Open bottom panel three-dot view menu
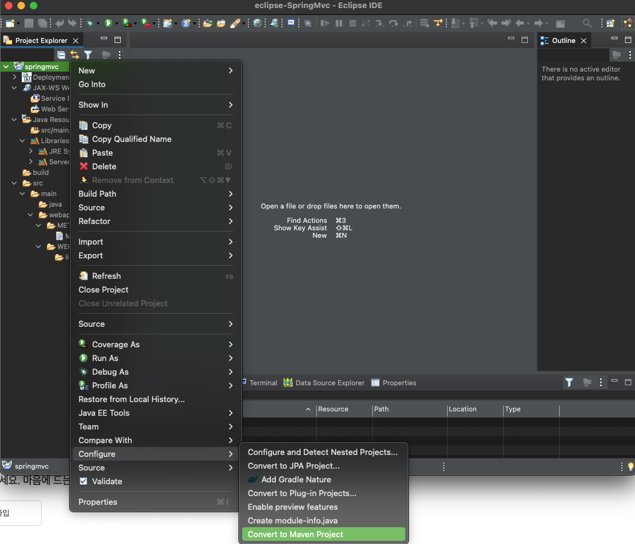 pos(601,383)
